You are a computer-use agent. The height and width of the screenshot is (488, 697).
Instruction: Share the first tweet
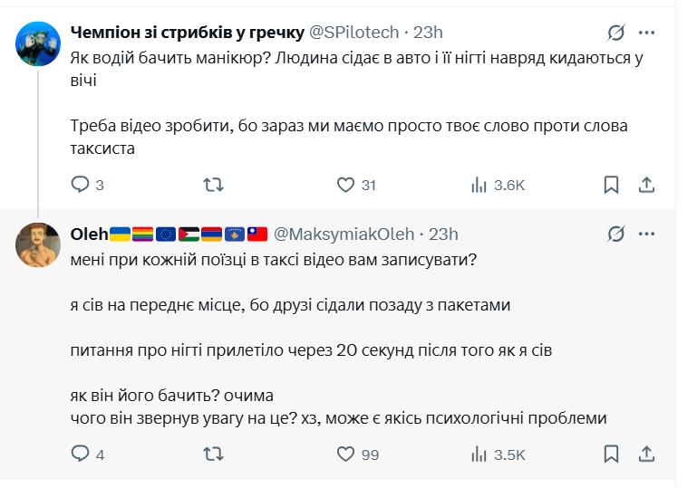(x=646, y=185)
